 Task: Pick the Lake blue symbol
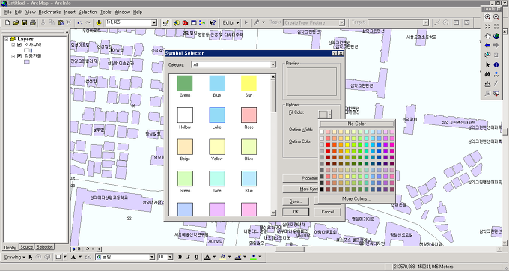(217, 115)
